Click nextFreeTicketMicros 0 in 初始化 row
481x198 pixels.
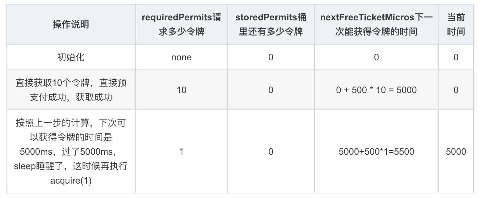(376, 57)
